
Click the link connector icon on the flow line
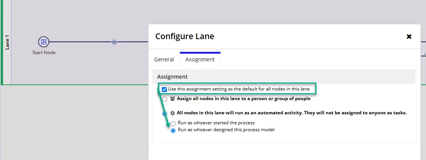coord(114,42)
